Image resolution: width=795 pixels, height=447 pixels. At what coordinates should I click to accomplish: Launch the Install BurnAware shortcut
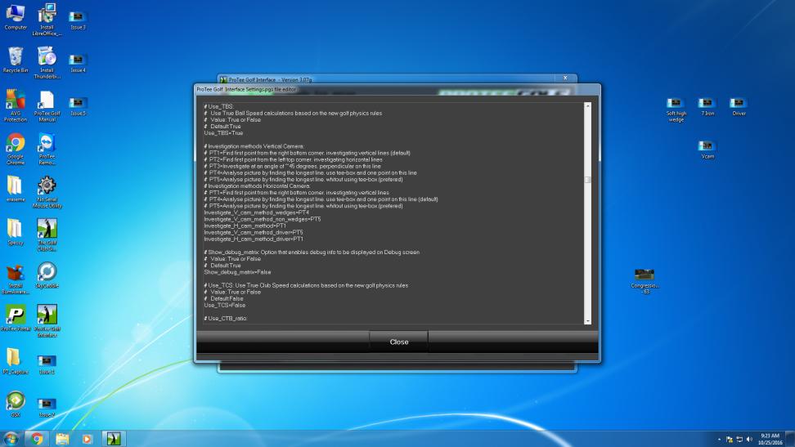coord(16,279)
